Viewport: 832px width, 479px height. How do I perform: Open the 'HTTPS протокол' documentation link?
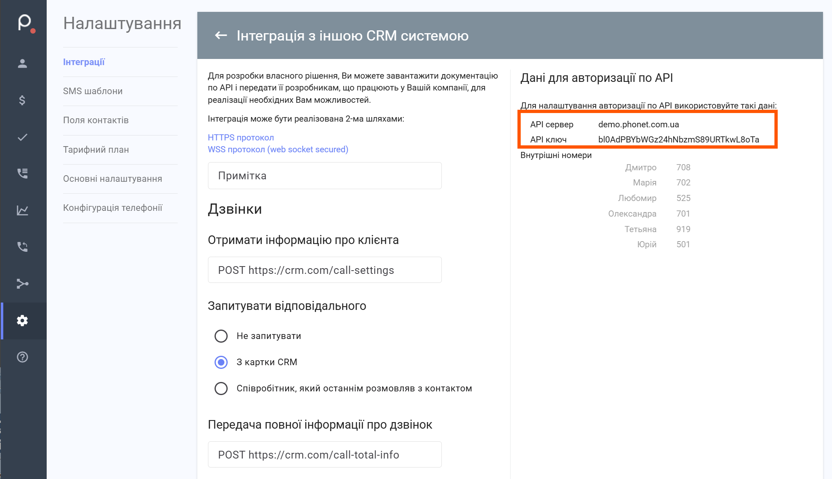pyautogui.click(x=241, y=138)
